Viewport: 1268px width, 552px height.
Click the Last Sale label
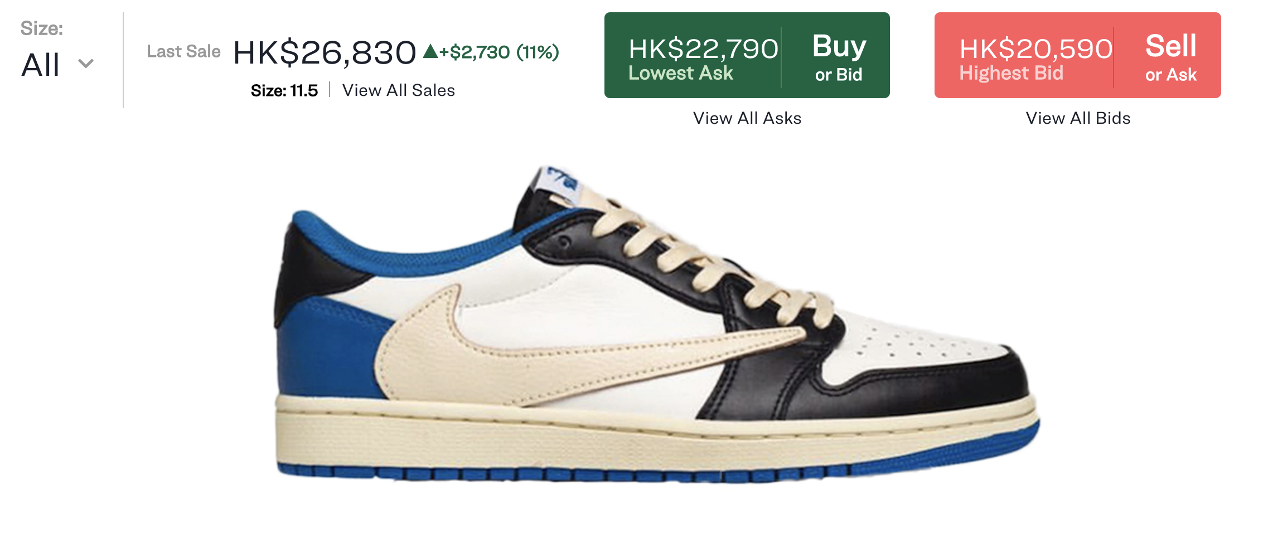click(x=183, y=51)
